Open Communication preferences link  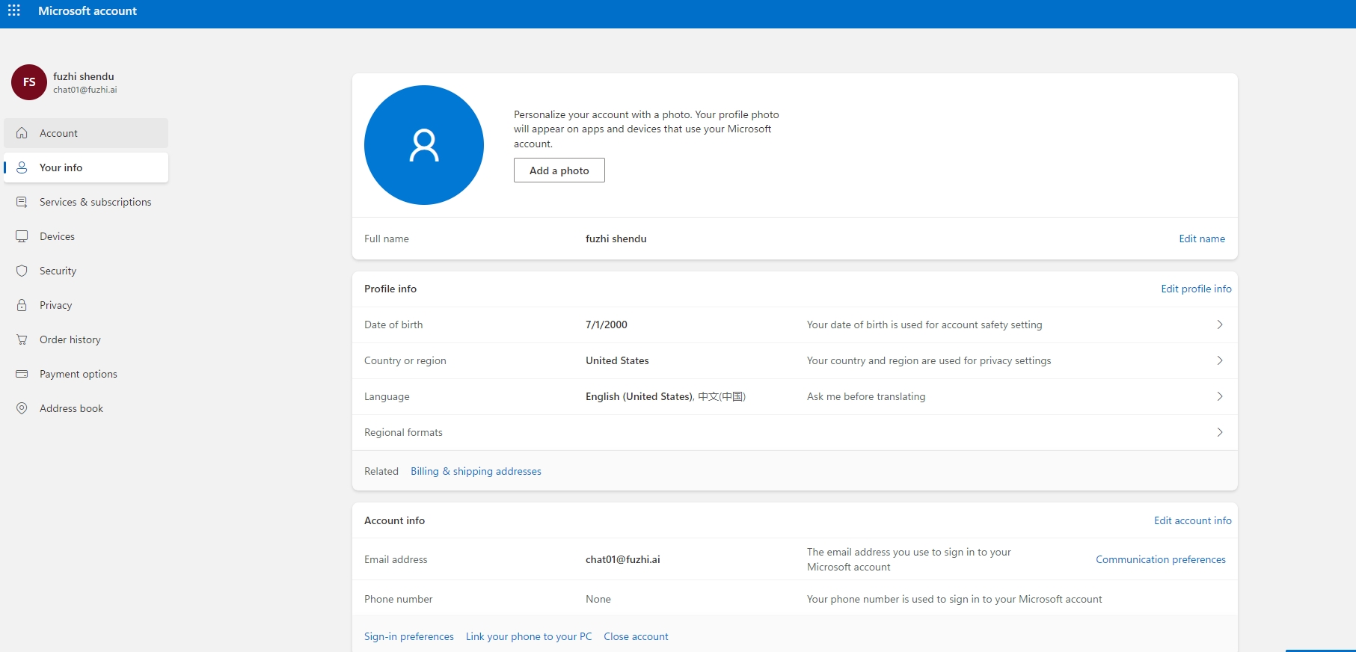click(1161, 559)
